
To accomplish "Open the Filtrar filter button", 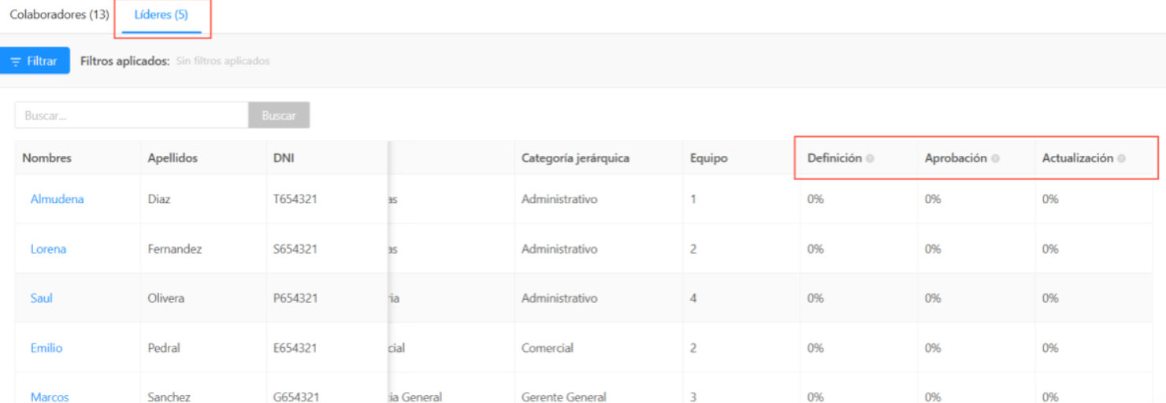I will click(x=34, y=61).
